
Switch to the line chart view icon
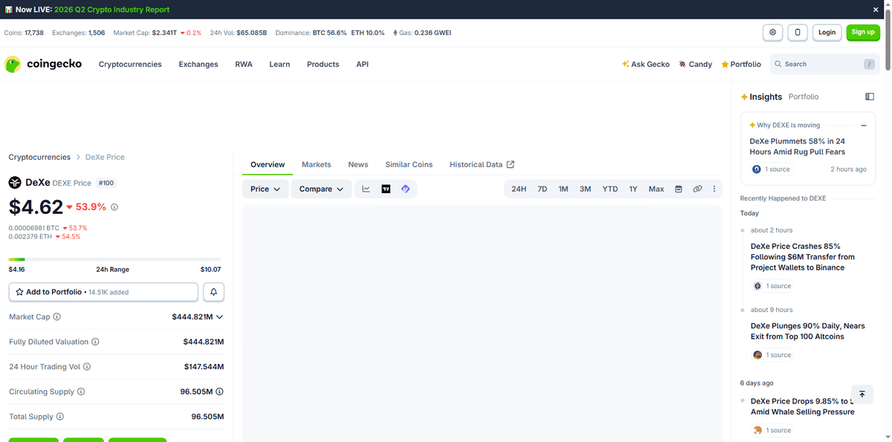pos(366,189)
